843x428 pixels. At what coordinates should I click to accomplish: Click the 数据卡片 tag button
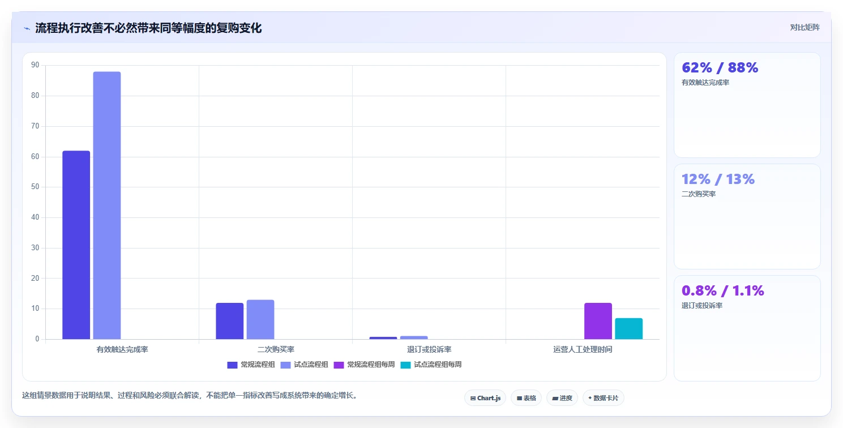(604, 398)
